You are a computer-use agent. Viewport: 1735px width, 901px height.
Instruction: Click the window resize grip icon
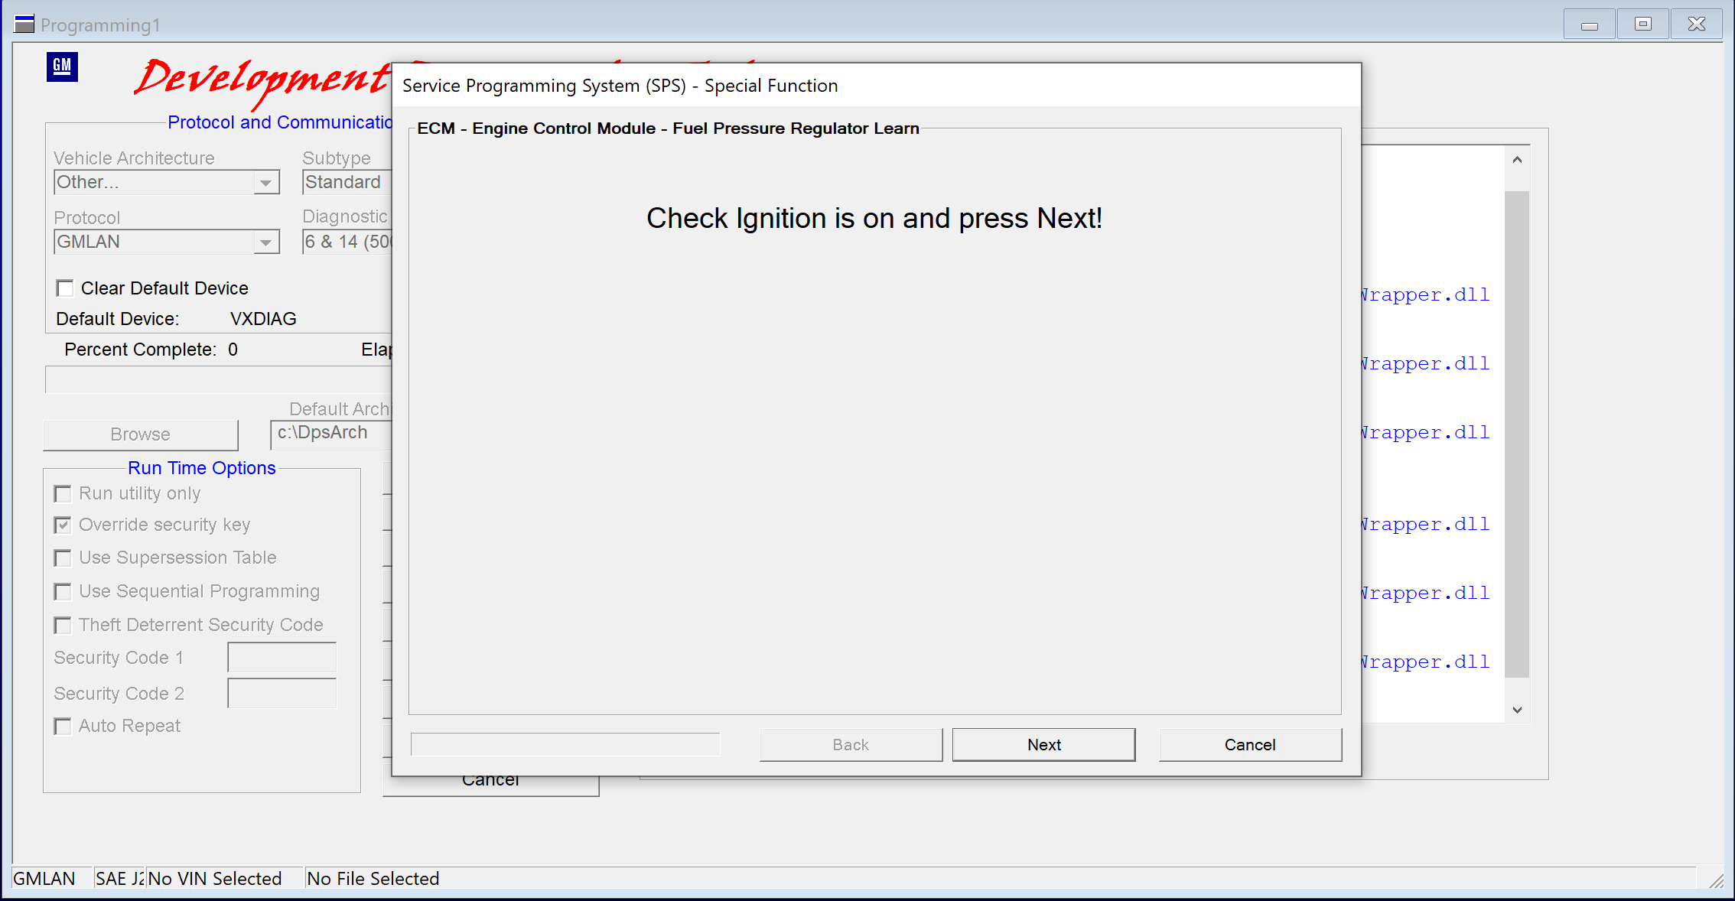pos(1716,880)
